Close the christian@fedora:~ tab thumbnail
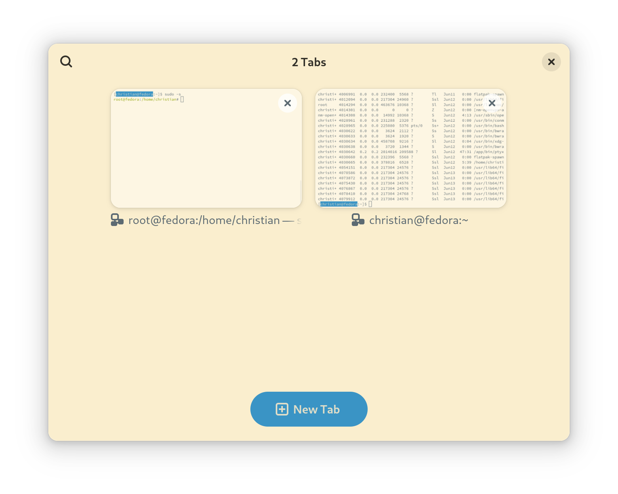This screenshot has height=494, width=618. [x=492, y=103]
